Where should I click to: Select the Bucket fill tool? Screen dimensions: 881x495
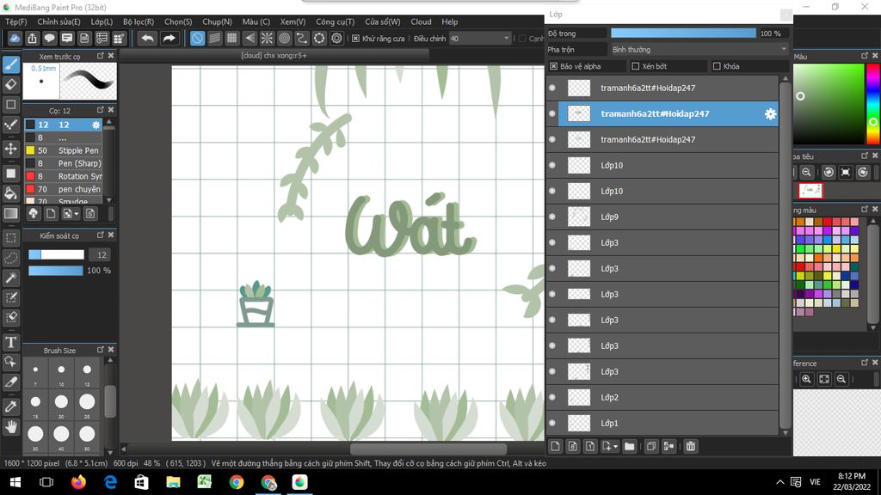tap(10, 193)
